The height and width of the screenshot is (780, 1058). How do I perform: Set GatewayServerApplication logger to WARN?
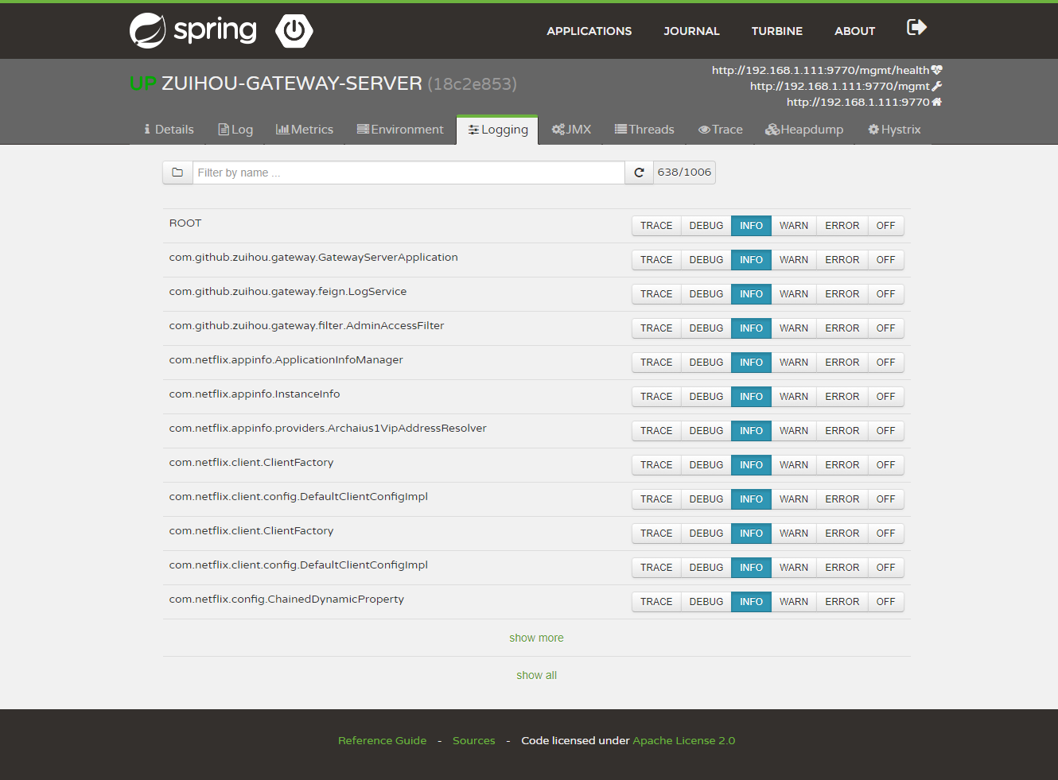pos(794,260)
